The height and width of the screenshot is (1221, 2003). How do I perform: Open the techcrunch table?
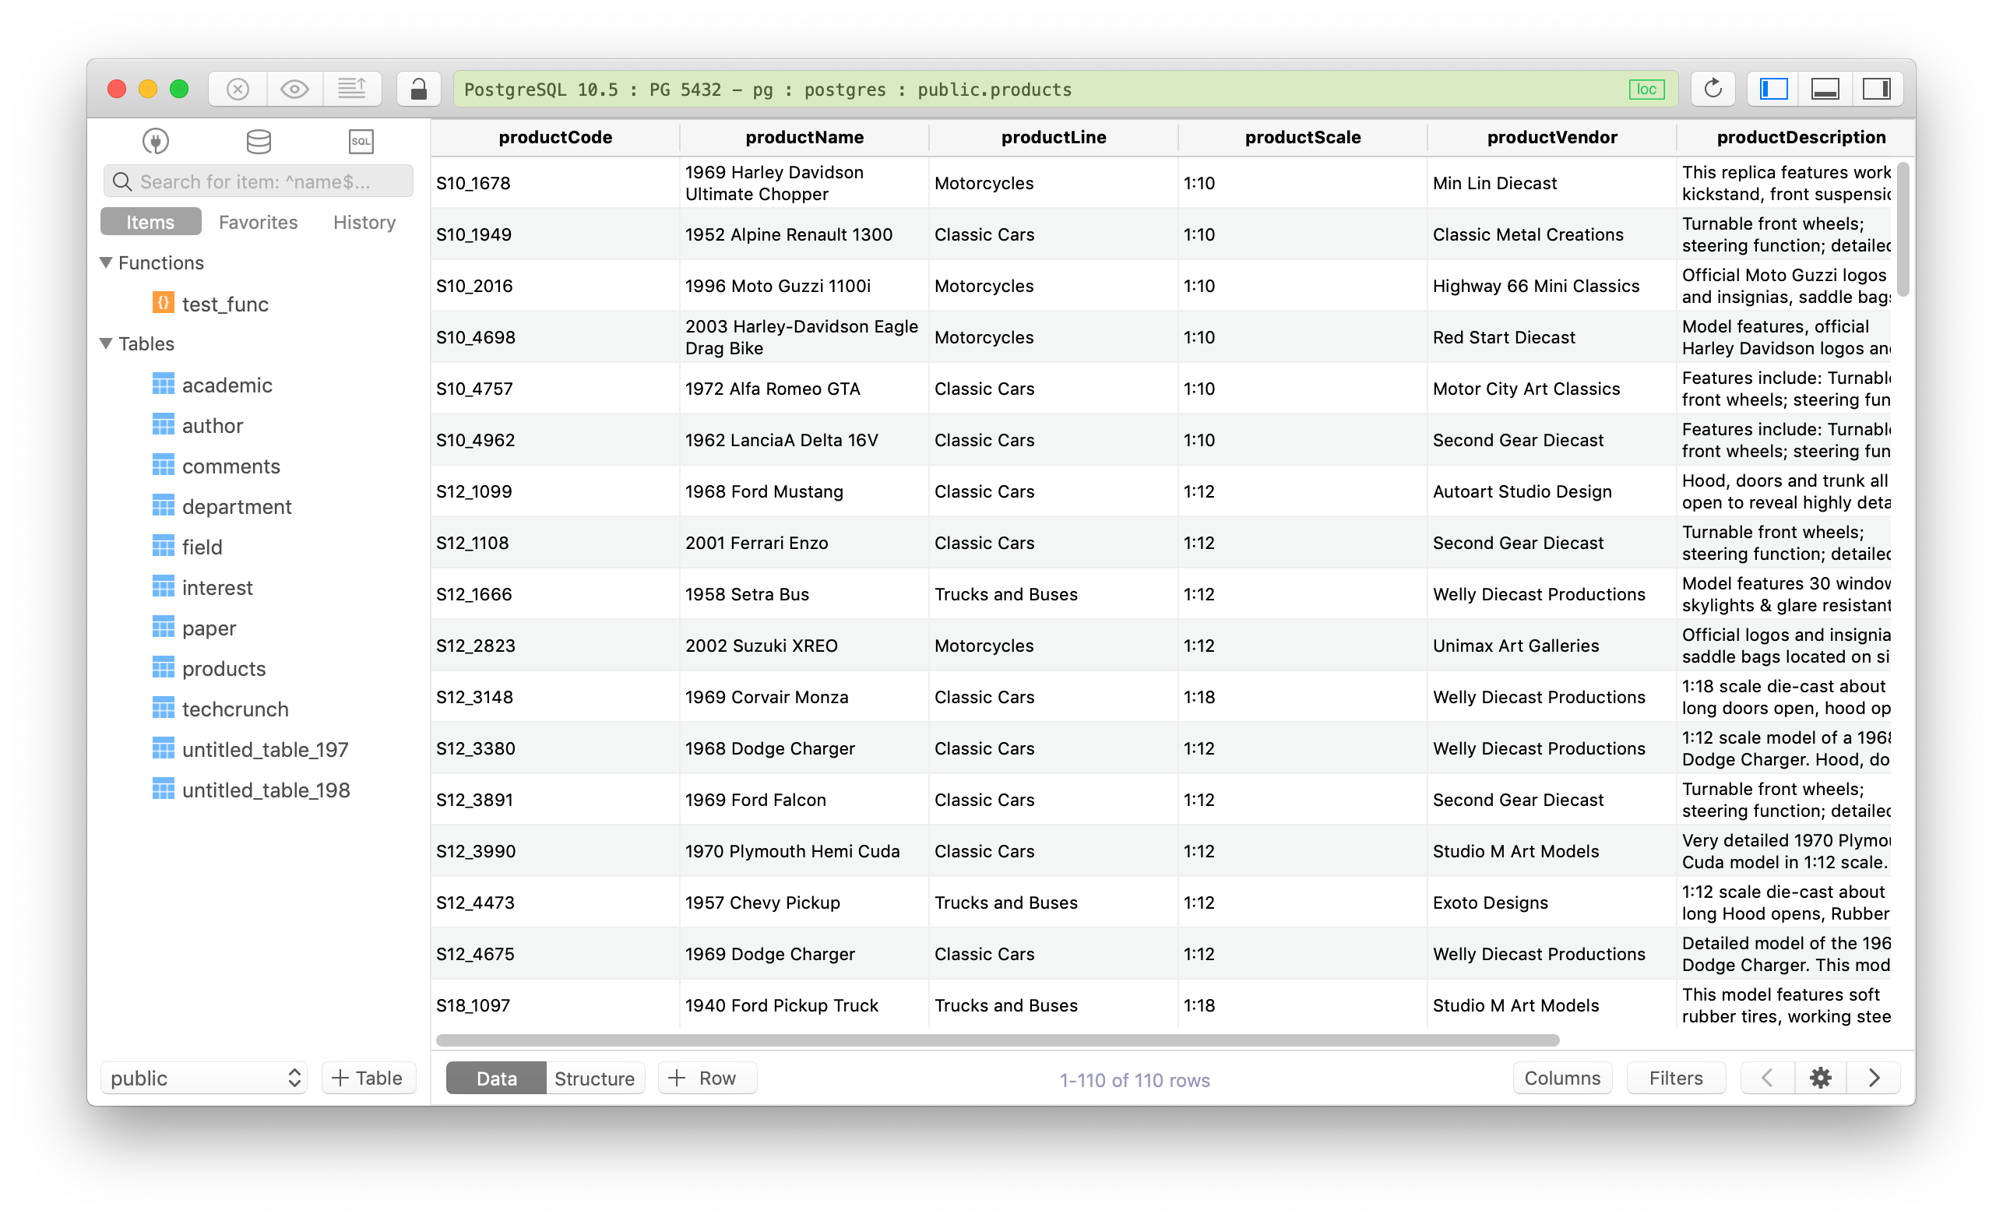tap(235, 709)
